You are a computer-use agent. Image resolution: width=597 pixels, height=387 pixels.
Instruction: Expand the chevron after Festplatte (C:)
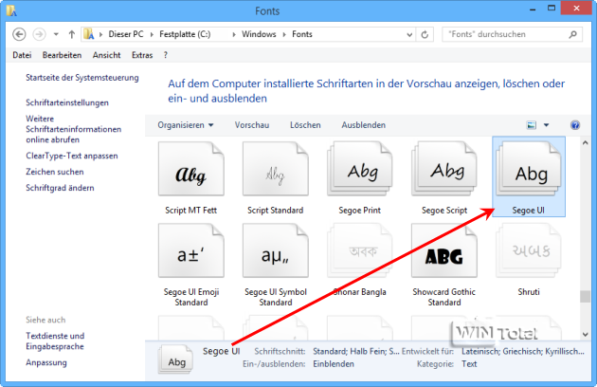point(234,35)
